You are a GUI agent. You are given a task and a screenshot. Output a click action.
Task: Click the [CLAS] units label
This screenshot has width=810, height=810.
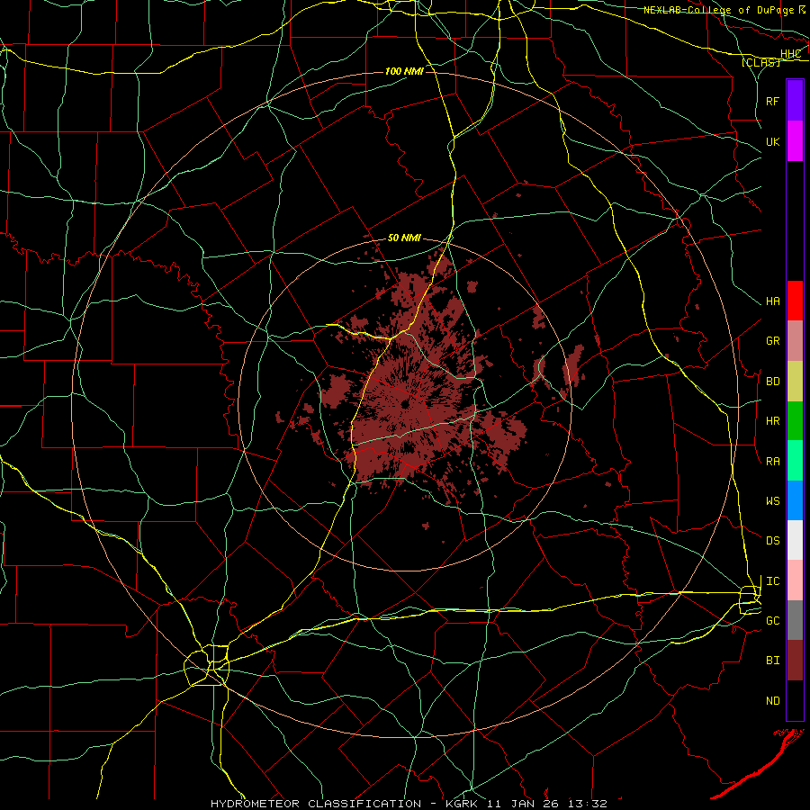pyautogui.click(x=760, y=62)
